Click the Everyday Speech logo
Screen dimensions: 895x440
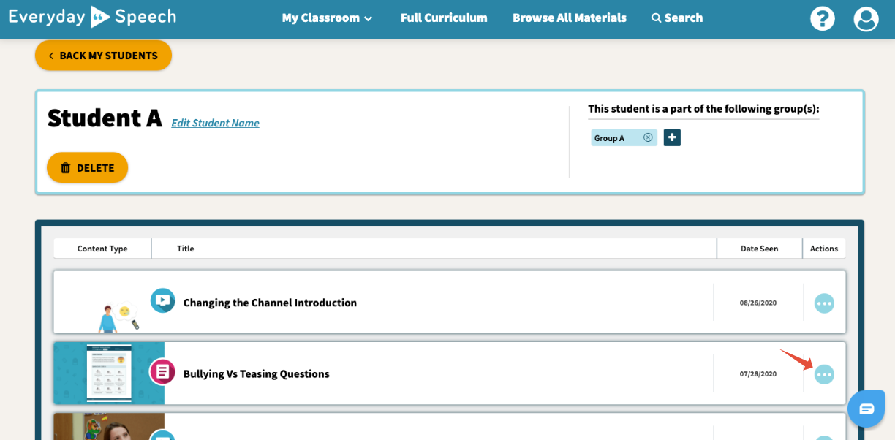92,16
